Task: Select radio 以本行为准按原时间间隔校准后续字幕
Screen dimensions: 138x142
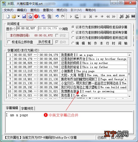Action: click(73, 27)
